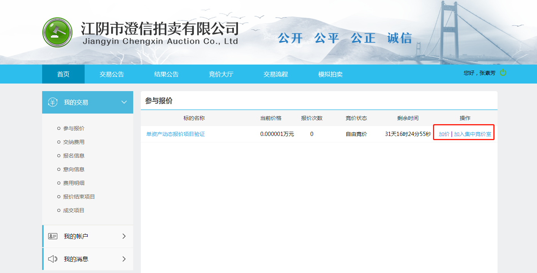Click the 江阴市澄信拍卖有限公司 company title
The width and height of the screenshot is (537, 273).
click(x=160, y=29)
